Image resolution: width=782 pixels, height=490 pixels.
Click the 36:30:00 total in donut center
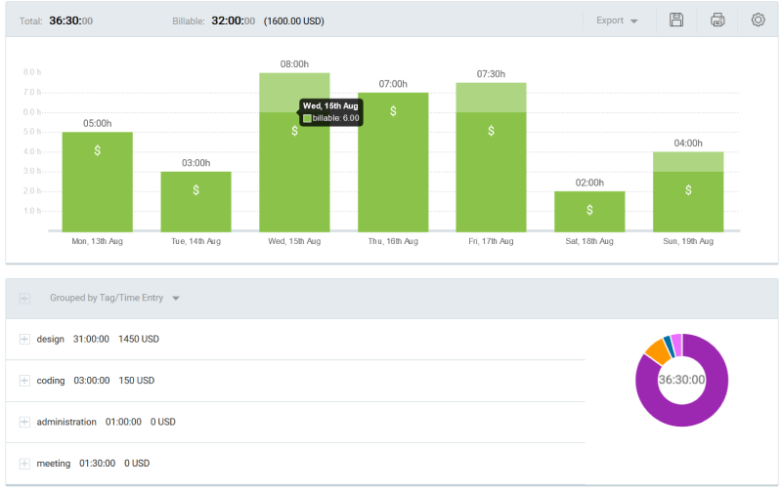[681, 380]
